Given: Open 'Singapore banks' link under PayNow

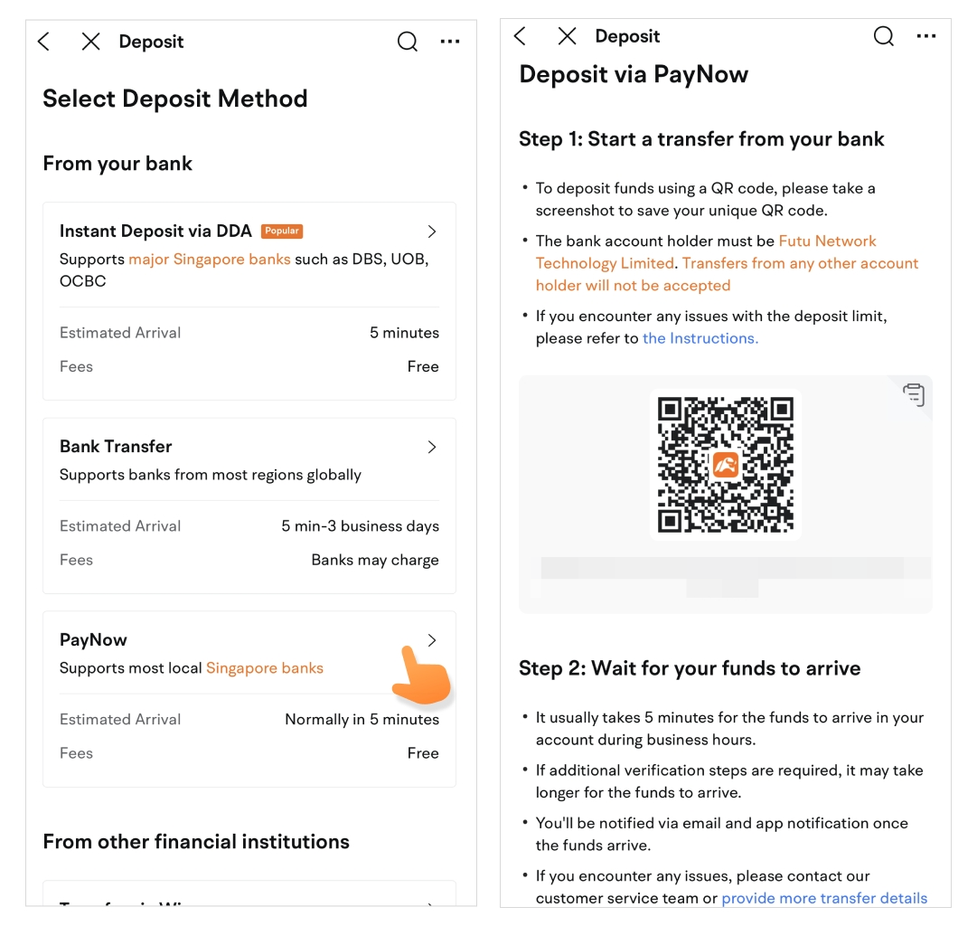Looking at the screenshot, I should (x=265, y=668).
